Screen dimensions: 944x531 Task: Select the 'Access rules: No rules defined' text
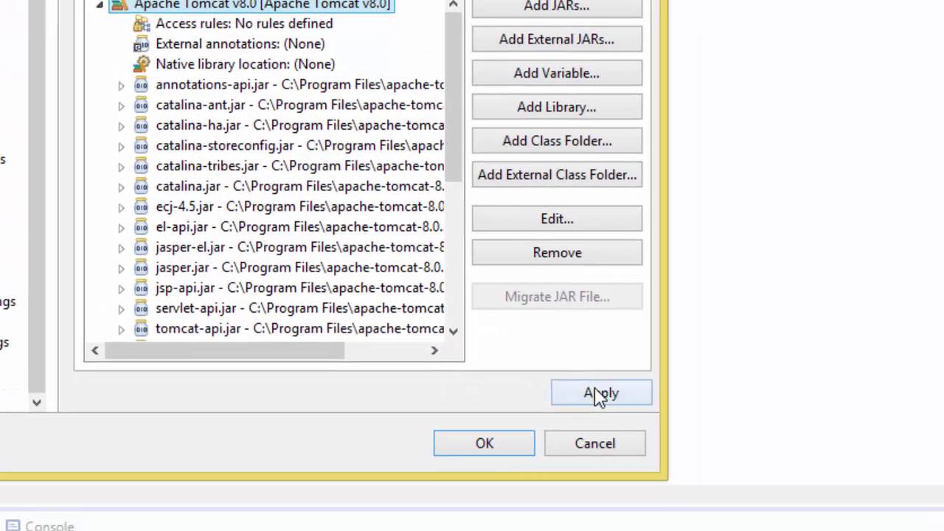point(244,24)
